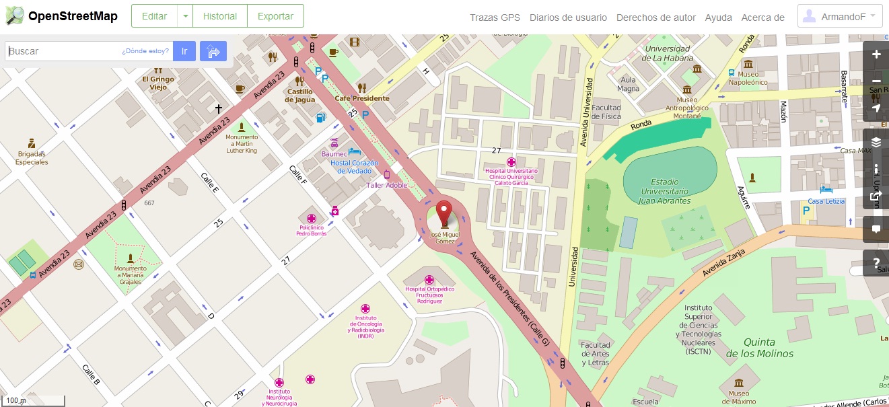This screenshot has height=407, width=889.
Task: Click the Policlínico Pedro Borrás hospital icon
Action: [312, 219]
